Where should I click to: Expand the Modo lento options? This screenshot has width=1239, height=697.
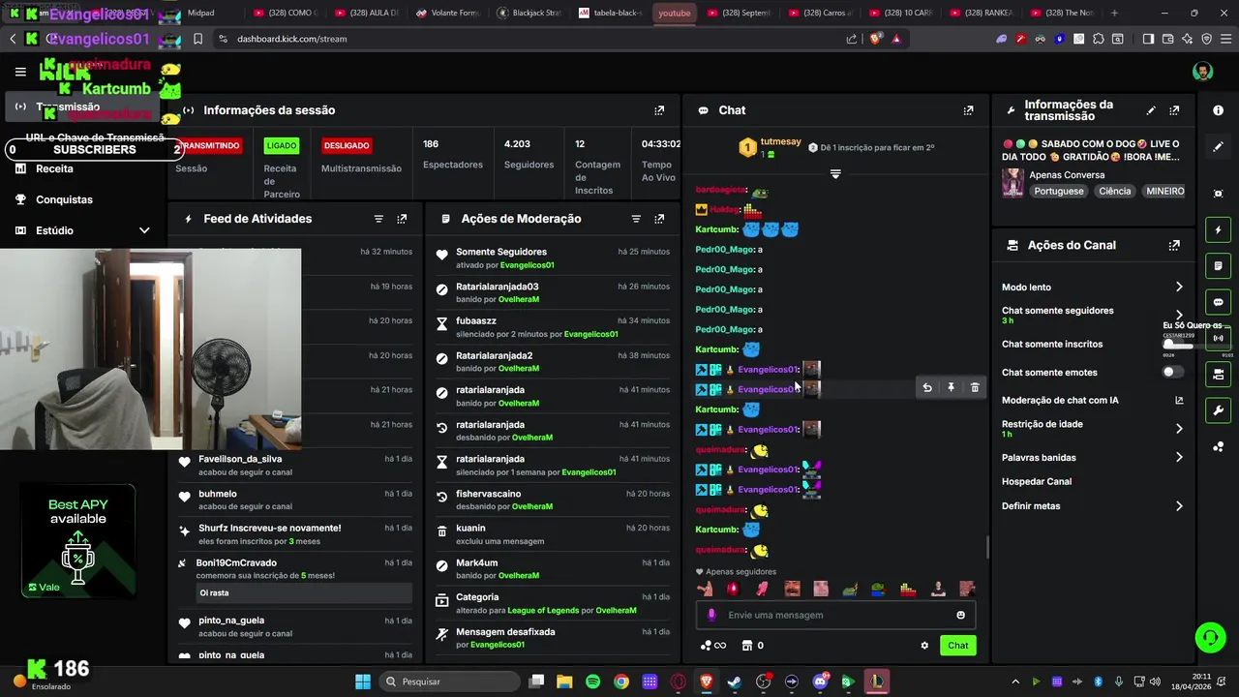coord(1179,288)
